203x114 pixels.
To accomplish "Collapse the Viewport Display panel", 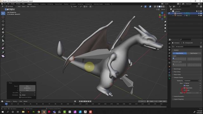I will [178, 78].
